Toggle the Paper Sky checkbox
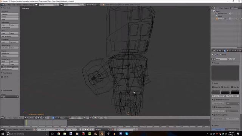The width and height of the screenshot is (242, 136). [x=213, y=87]
